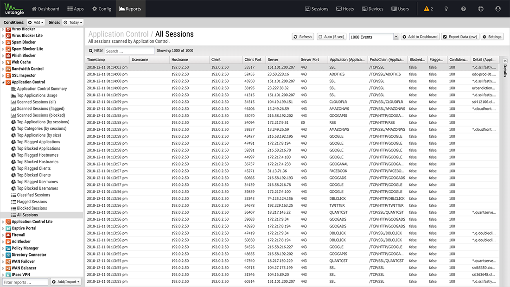Click the WAN Failover app icon
This screenshot has width=510, height=287.
click(8, 261)
